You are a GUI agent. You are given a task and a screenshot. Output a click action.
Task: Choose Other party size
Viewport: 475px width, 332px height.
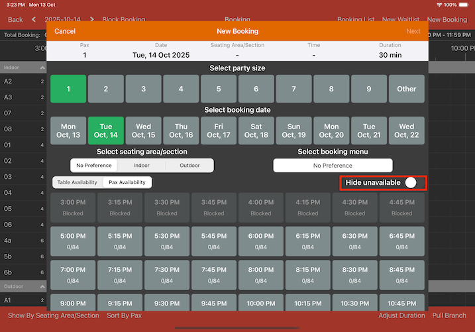pos(407,89)
